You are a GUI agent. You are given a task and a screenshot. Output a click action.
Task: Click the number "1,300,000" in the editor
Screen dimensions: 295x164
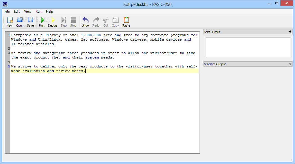pos(91,35)
